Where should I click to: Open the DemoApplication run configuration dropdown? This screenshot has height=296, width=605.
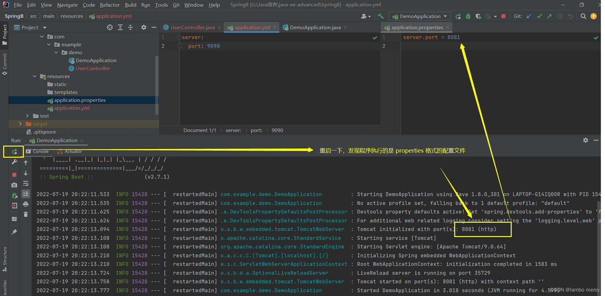[x=420, y=16]
